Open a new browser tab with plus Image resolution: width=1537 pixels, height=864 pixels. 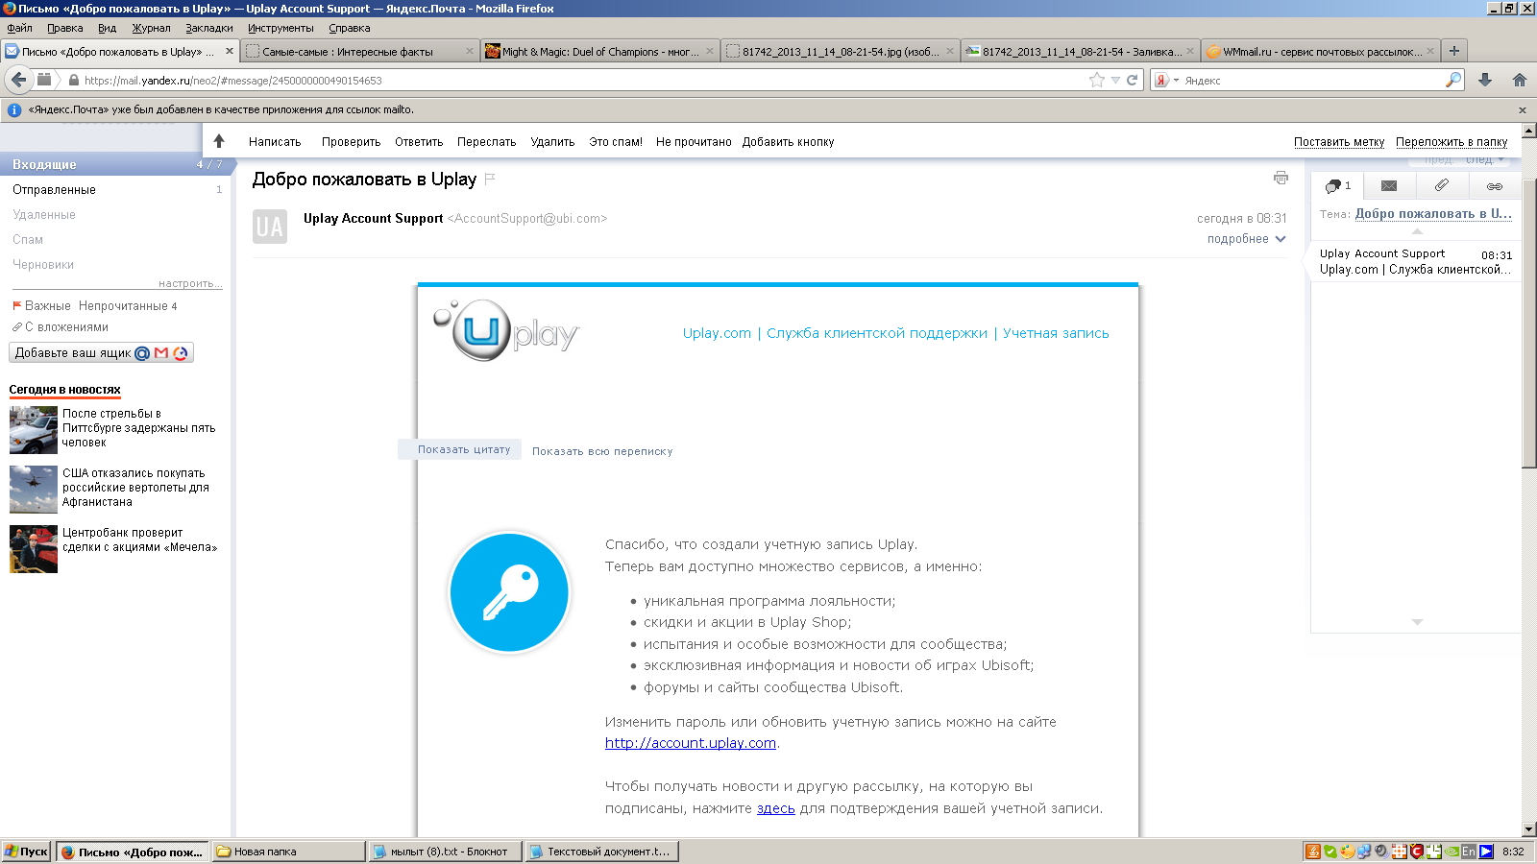pos(1454,51)
